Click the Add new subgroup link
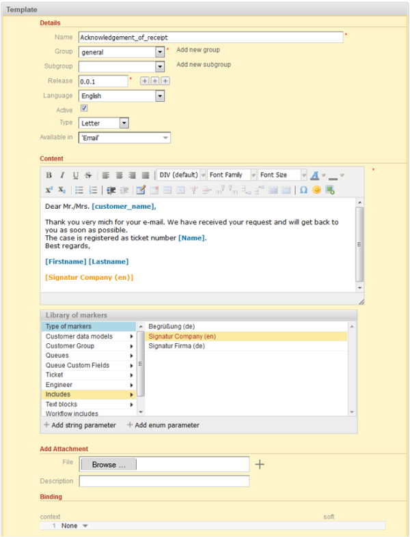 coord(204,65)
